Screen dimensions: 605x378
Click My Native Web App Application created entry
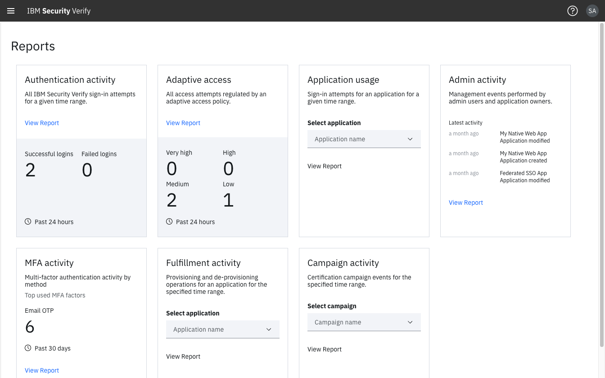[524, 157]
